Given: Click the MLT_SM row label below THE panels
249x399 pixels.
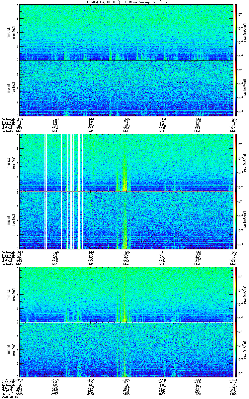Looking at the screenshot, I should 6,390.
